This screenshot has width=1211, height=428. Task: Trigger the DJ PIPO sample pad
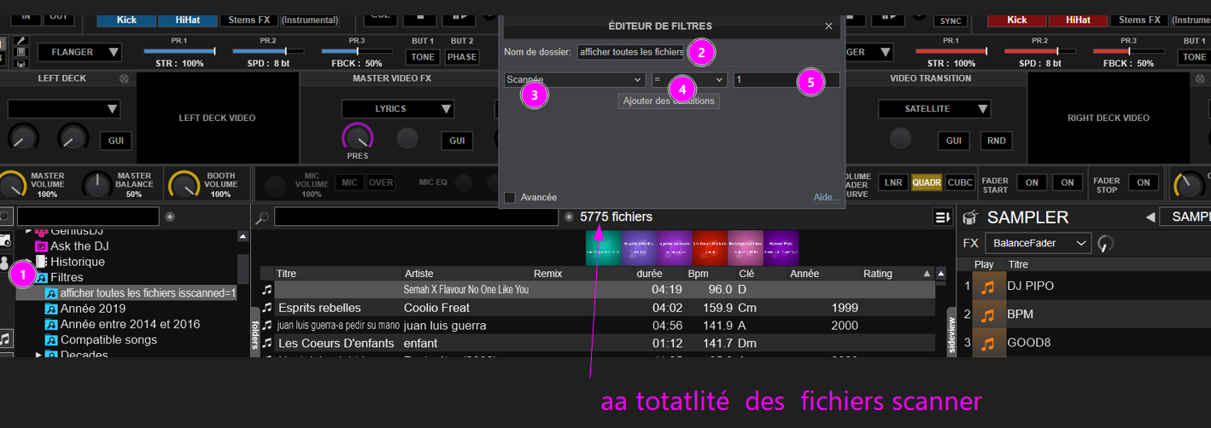pos(989,286)
